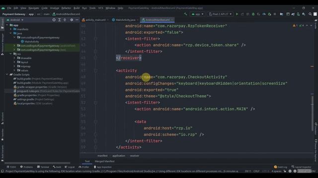
Task: Click the Stop button in toolbar
Action: click(x=275, y=14)
